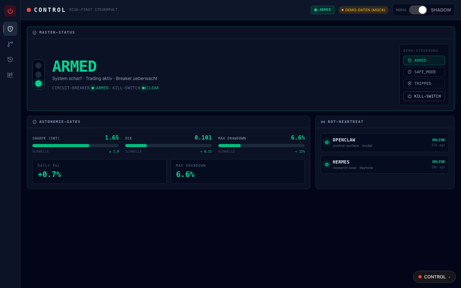Click the drawdown threshold '< 15%' value
This screenshot has height=288, width=461.
(300, 152)
